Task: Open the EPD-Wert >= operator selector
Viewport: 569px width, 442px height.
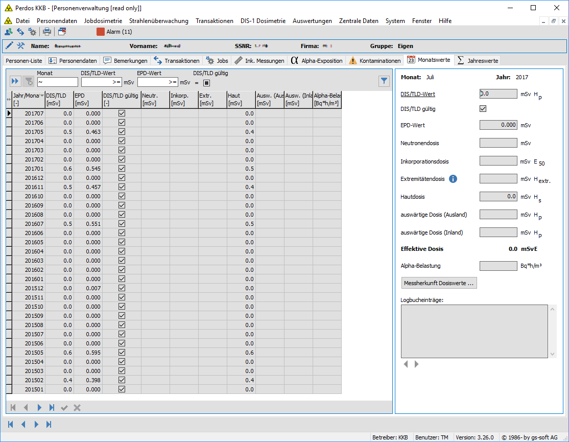Action: [173, 82]
